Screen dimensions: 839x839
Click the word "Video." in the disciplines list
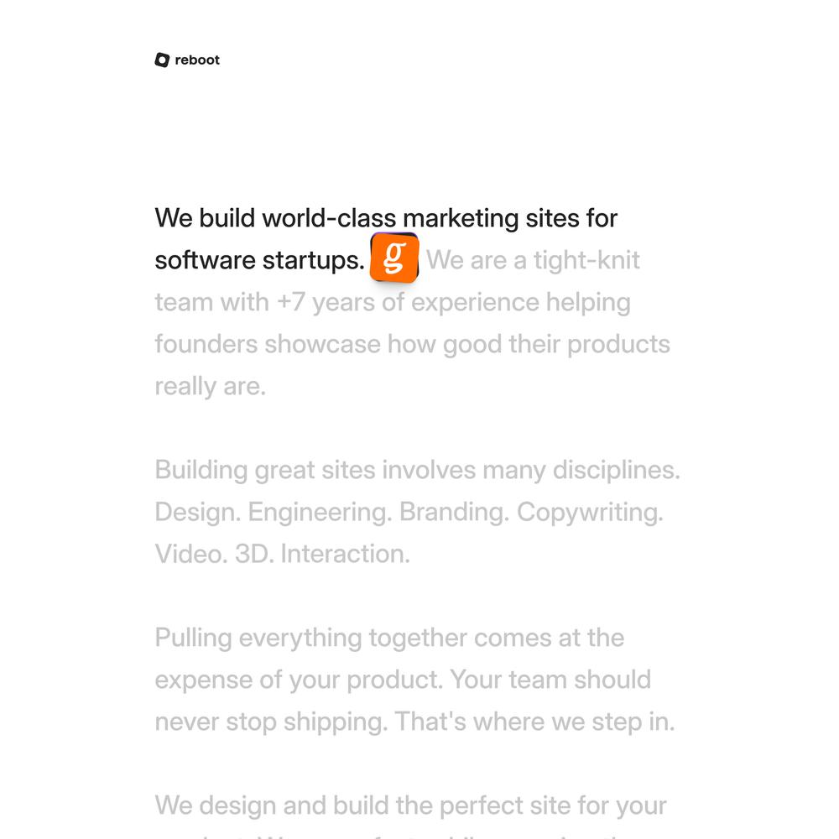[x=190, y=554]
